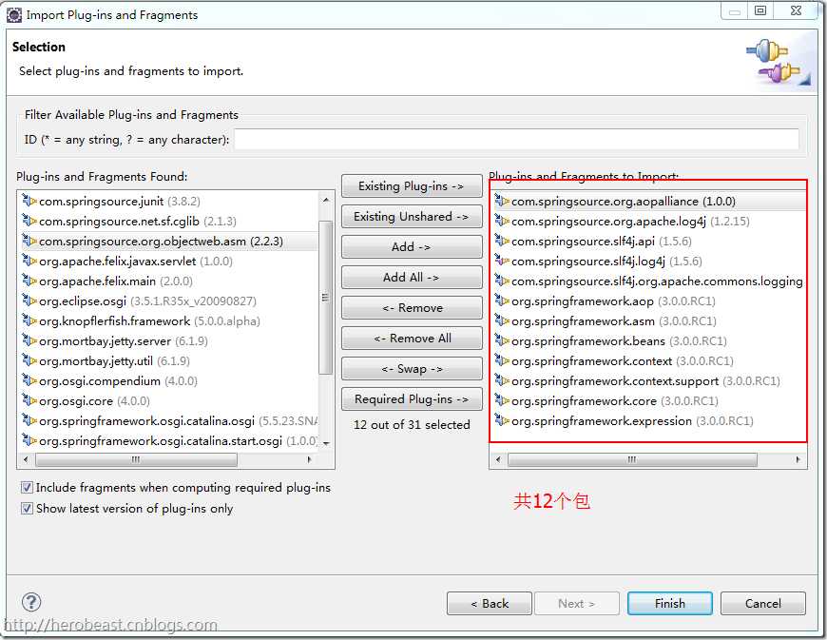Focus the plug-in ID filter field
The width and height of the screenshot is (827, 640).
click(x=516, y=140)
